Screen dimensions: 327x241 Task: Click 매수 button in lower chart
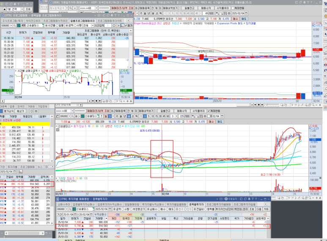[x=211, y=122]
